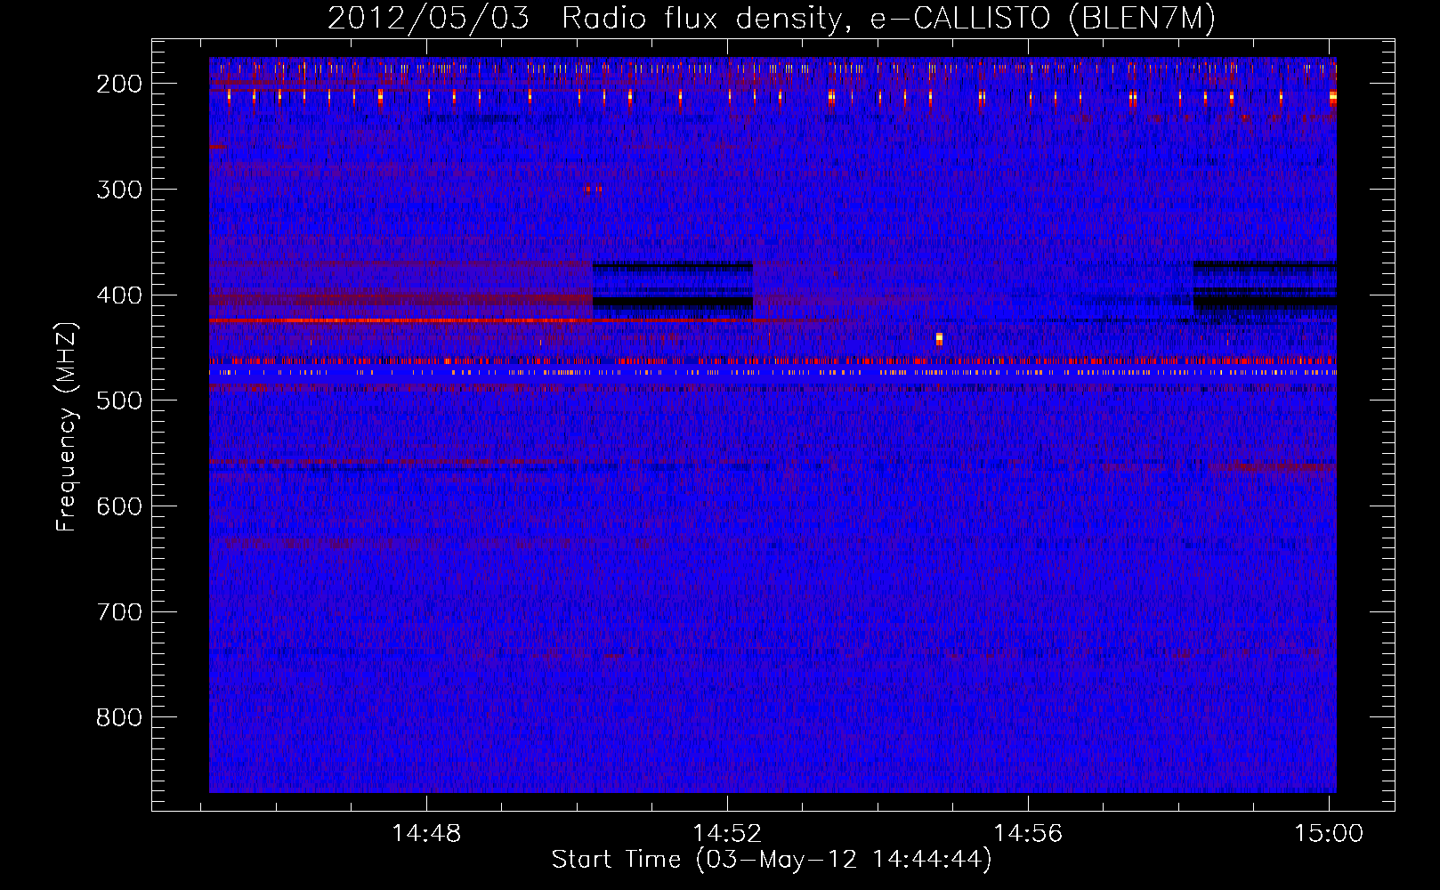Click the 600 frequency tick label
The height and width of the screenshot is (890, 1440).
pyautogui.click(x=119, y=506)
